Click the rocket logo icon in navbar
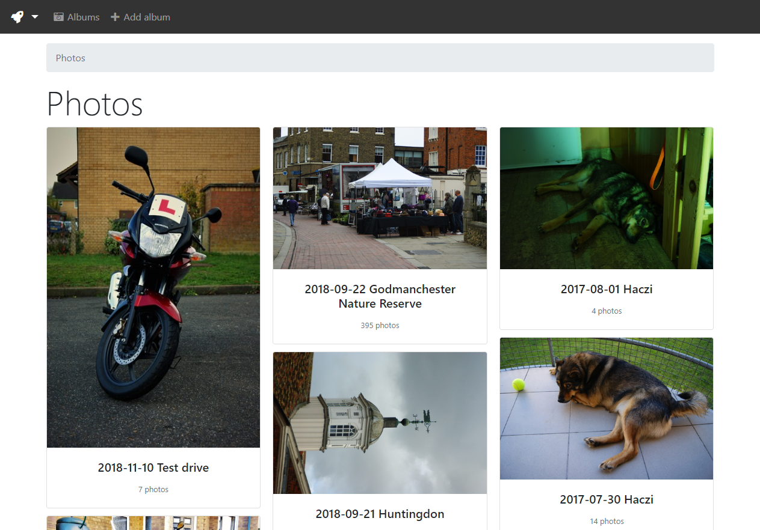The image size is (760, 530). [17, 17]
